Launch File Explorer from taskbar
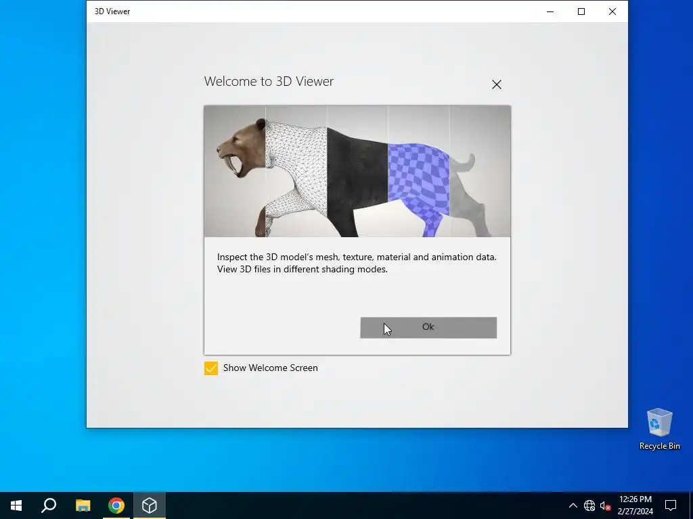 [x=83, y=505]
